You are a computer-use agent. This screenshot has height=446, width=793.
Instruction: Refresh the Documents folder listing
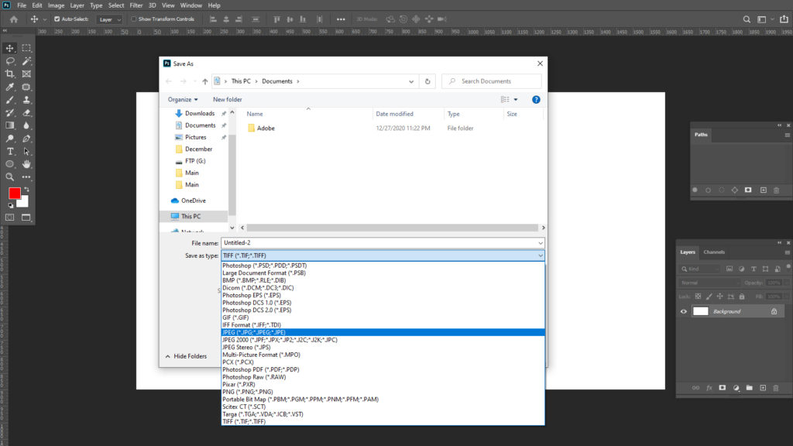pyautogui.click(x=427, y=81)
